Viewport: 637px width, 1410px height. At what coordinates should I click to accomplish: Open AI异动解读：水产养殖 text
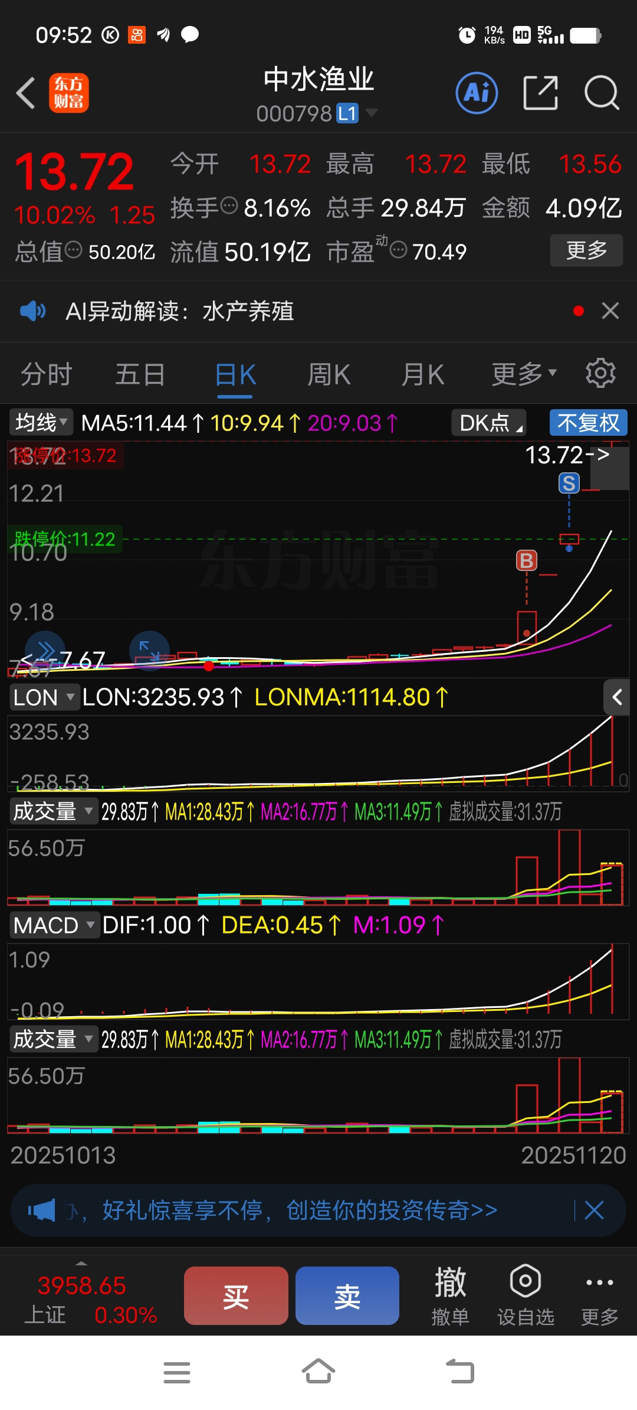pos(180,311)
